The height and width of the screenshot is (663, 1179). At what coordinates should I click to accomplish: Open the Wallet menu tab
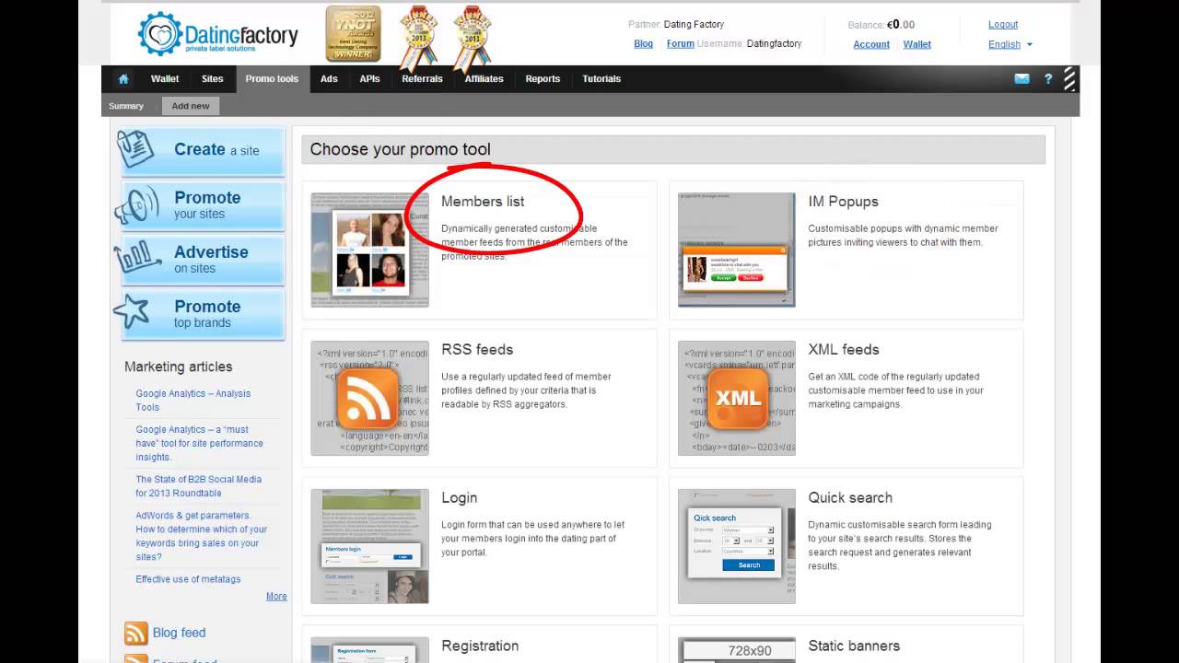pyautogui.click(x=165, y=79)
